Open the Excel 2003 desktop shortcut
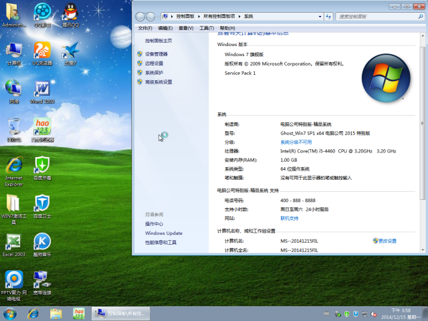 (13, 245)
